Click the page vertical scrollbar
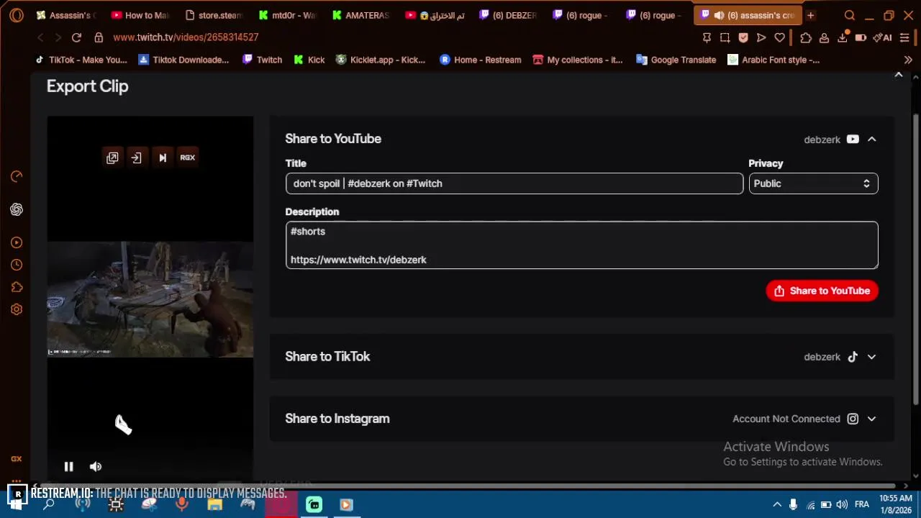The width and height of the screenshot is (921, 518). coord(915,259)
